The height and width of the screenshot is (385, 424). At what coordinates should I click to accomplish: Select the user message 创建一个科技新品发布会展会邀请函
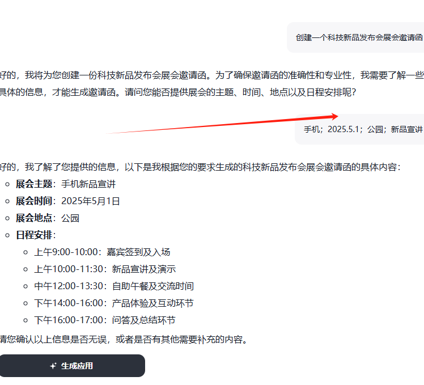[359, 37]
